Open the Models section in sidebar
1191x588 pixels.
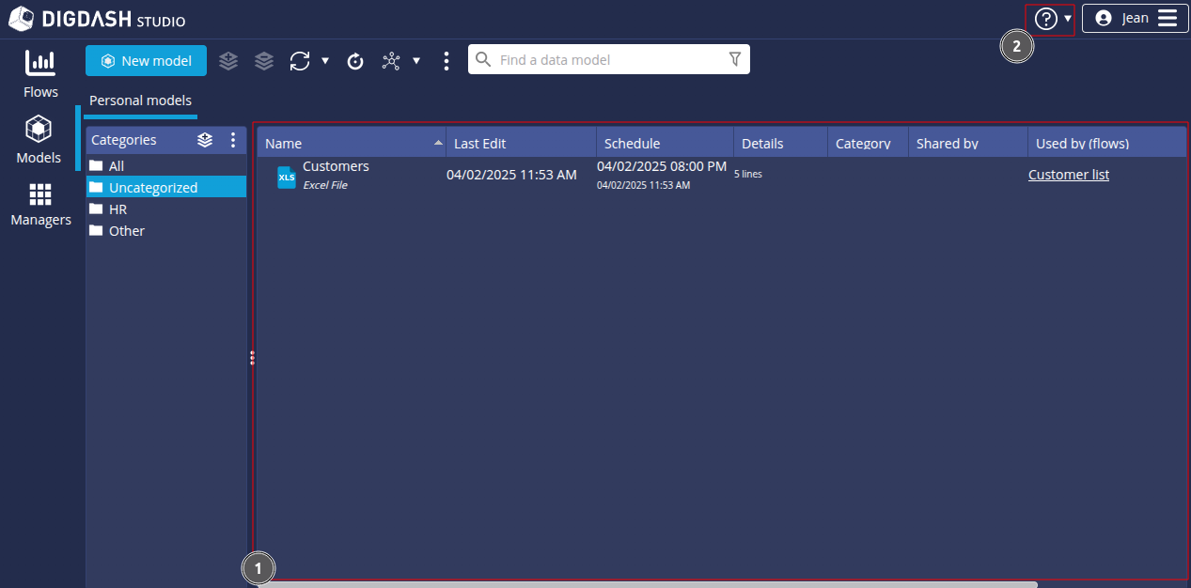coord(39,139)
